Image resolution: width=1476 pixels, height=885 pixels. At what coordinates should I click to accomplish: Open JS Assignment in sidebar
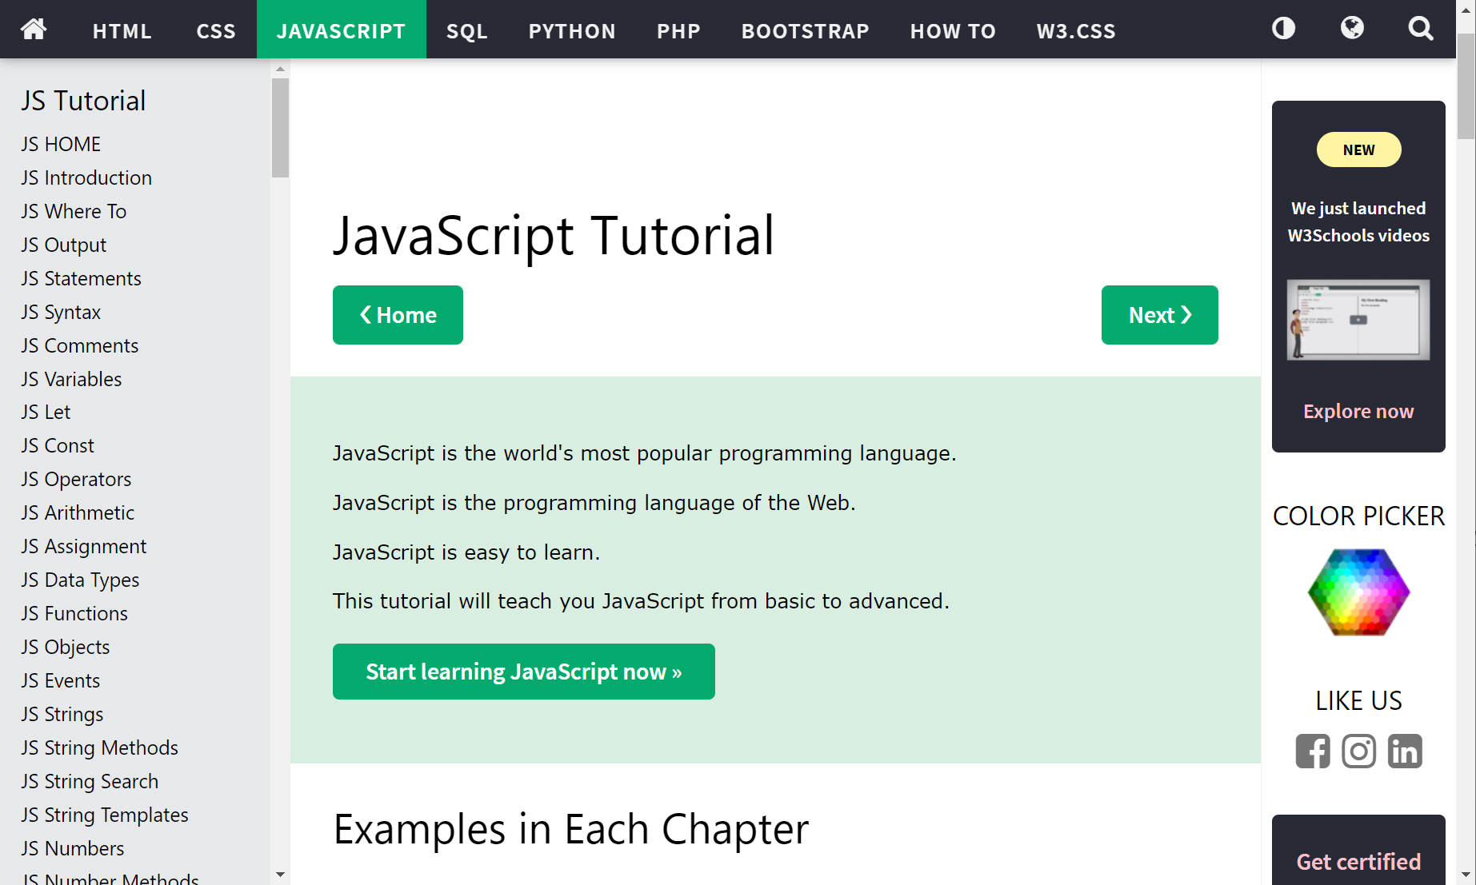point(84,546)
